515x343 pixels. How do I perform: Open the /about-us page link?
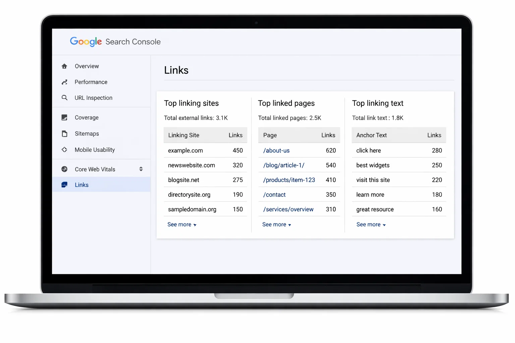276,150
